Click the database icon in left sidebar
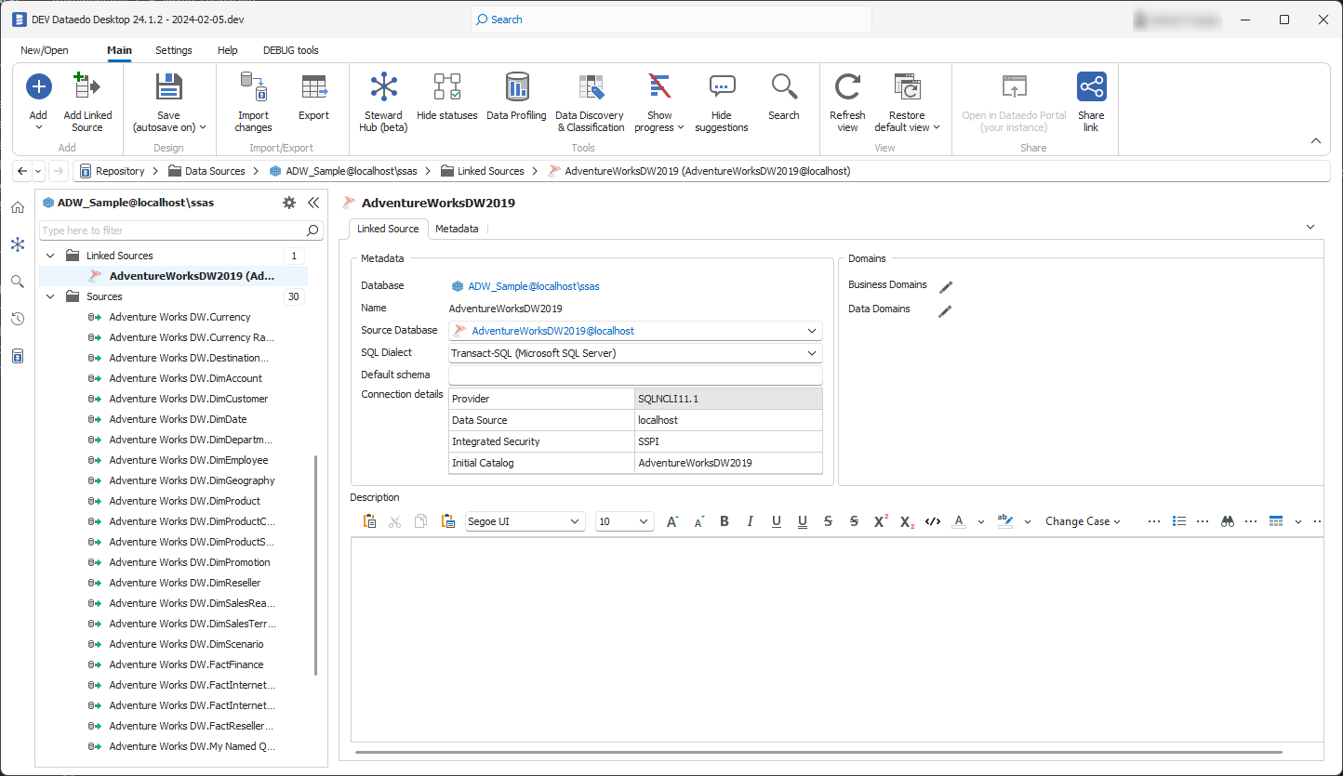This screenshot has height=776, width=1343. tap(17, 356)
